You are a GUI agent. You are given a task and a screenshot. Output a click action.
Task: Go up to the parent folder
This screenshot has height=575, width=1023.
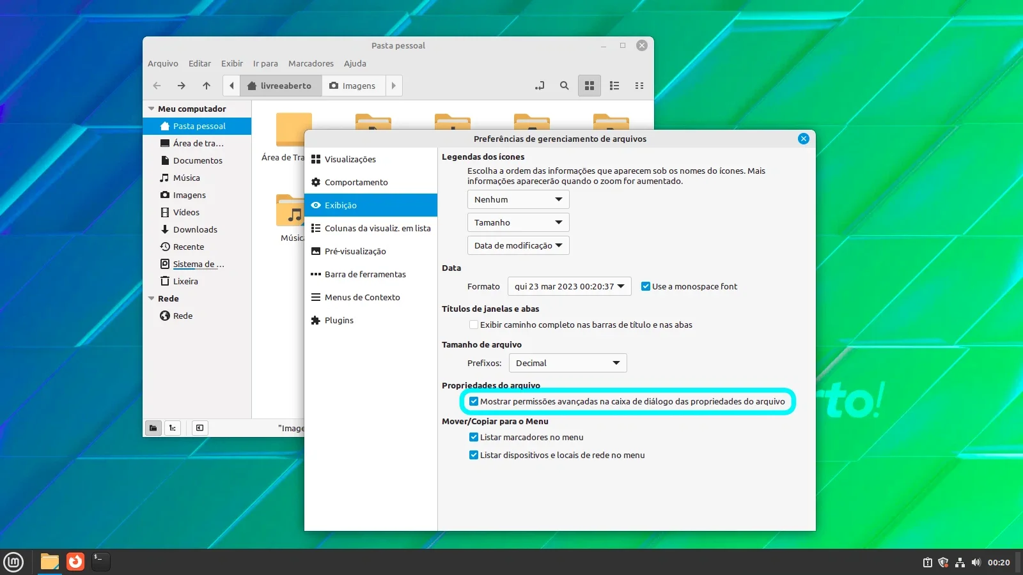coord(207,86)
